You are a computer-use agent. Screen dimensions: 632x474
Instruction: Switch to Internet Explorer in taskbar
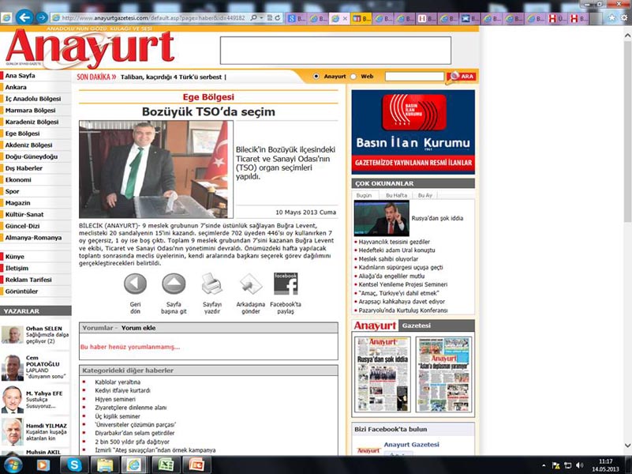tap(135, 465)
